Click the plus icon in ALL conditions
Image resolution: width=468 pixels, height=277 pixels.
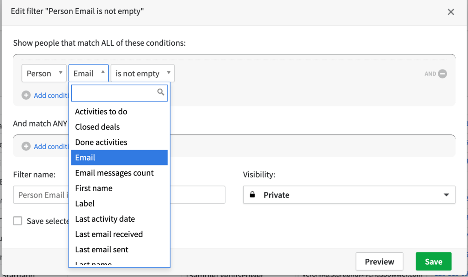click(x=26, y=95)
